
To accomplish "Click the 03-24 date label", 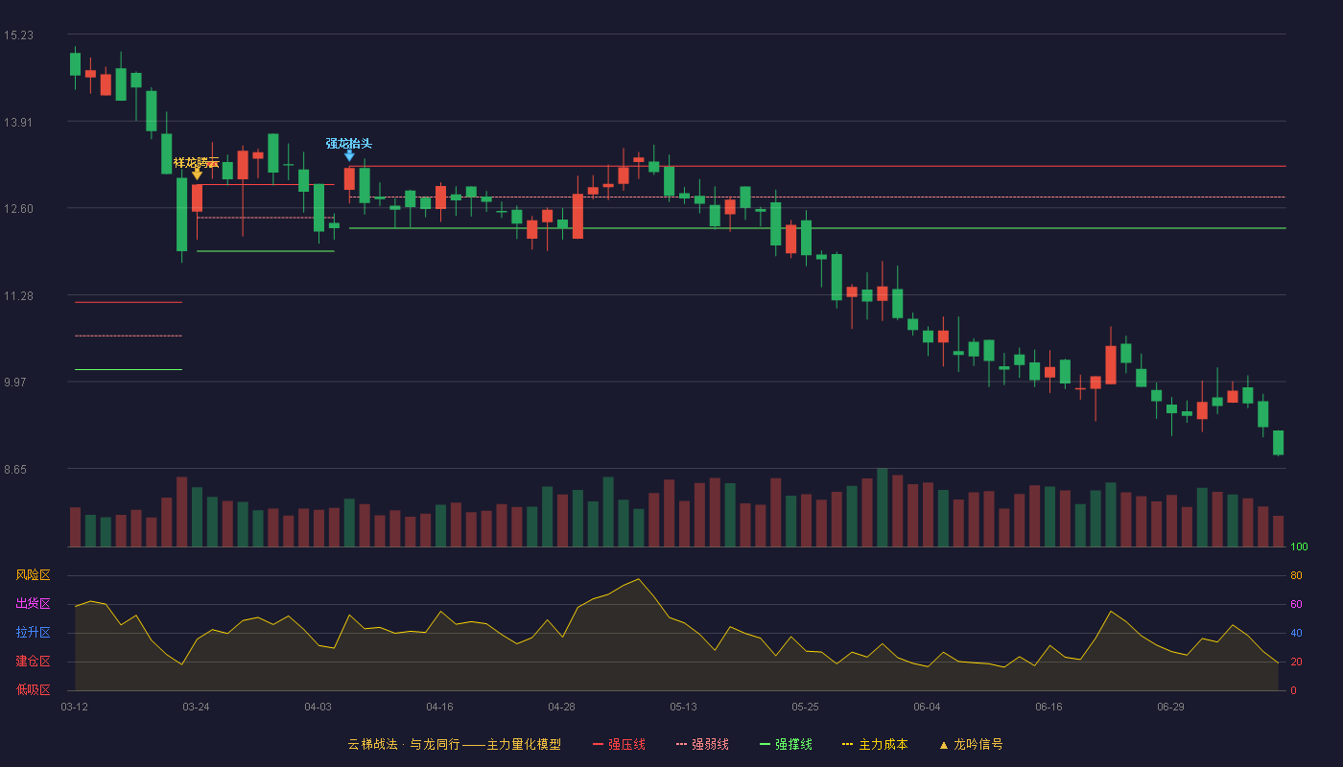I will (196, 707).
